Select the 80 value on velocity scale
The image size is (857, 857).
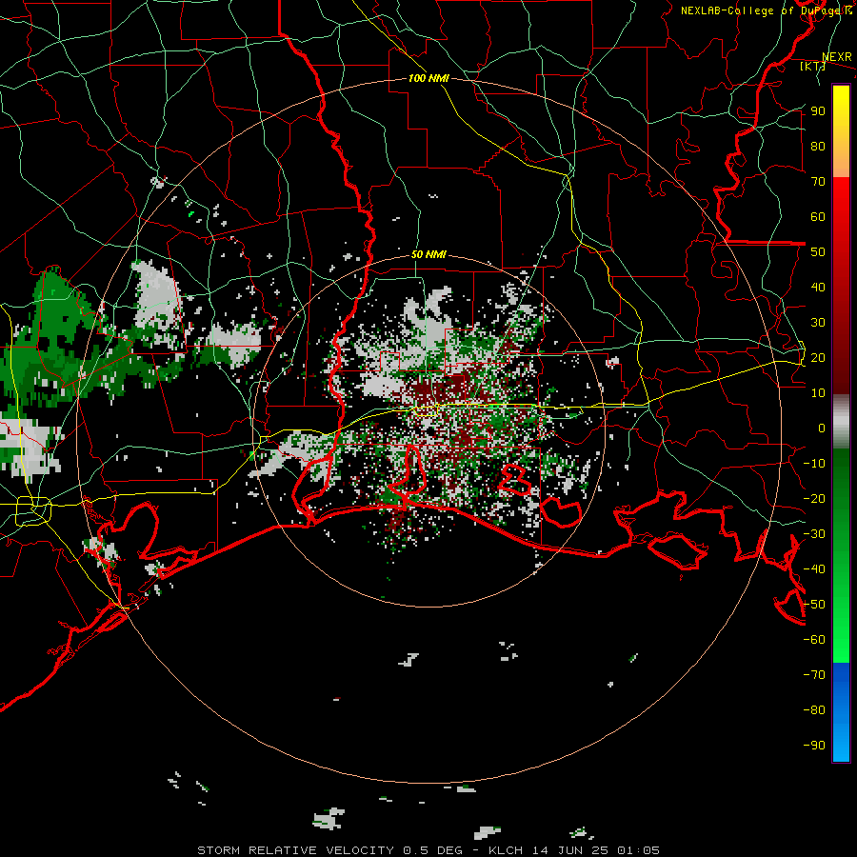818,146
